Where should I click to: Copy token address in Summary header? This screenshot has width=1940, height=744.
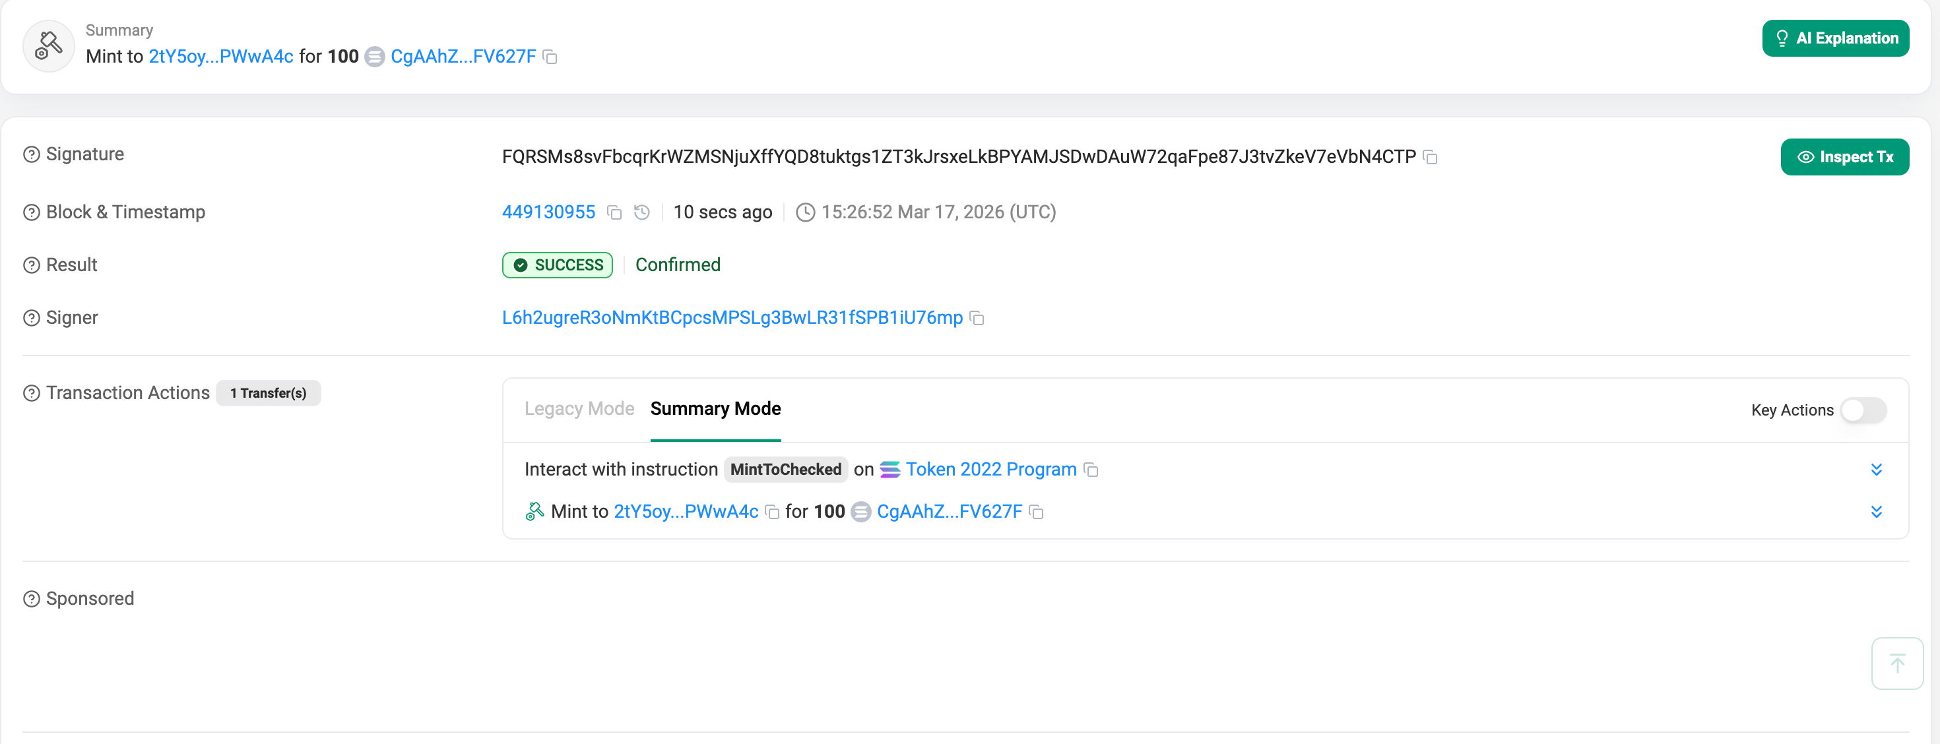pos(550,57)
